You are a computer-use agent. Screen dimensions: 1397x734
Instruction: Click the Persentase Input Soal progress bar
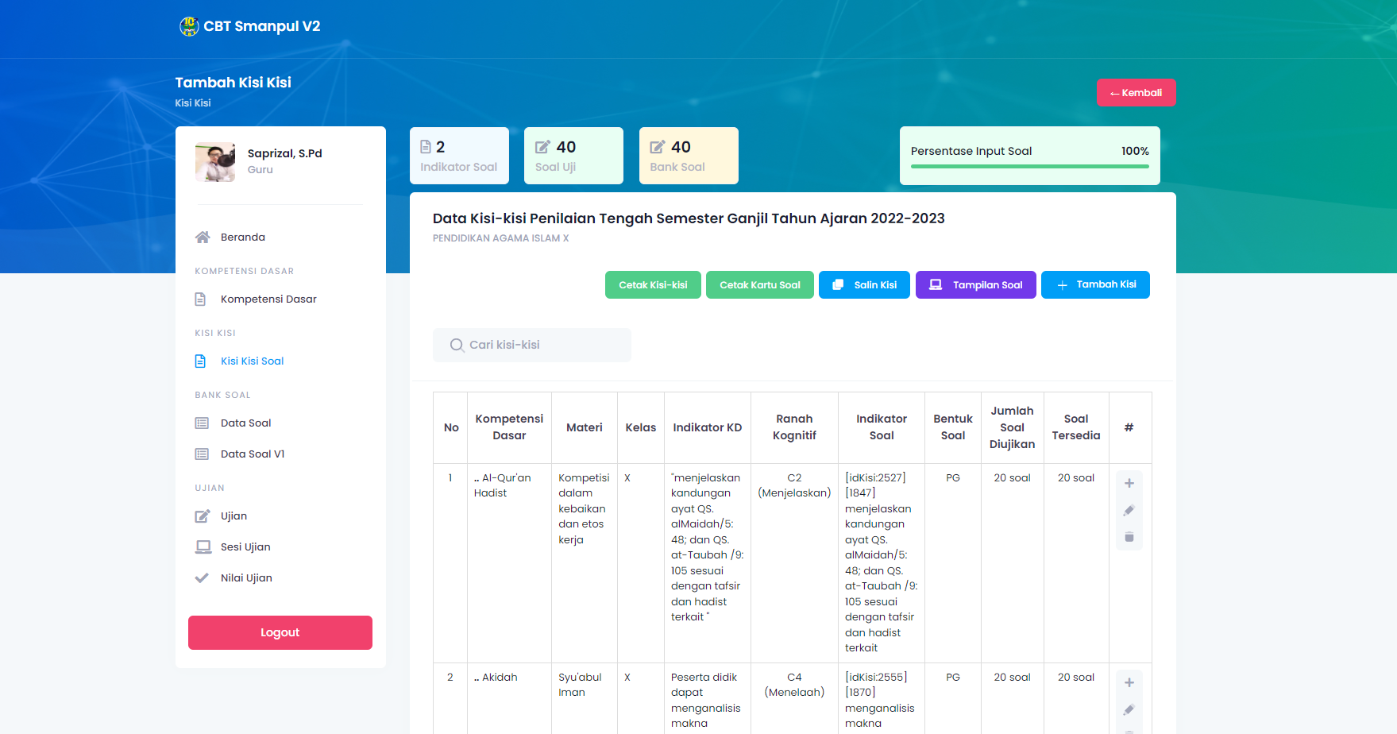[1029, 167]
